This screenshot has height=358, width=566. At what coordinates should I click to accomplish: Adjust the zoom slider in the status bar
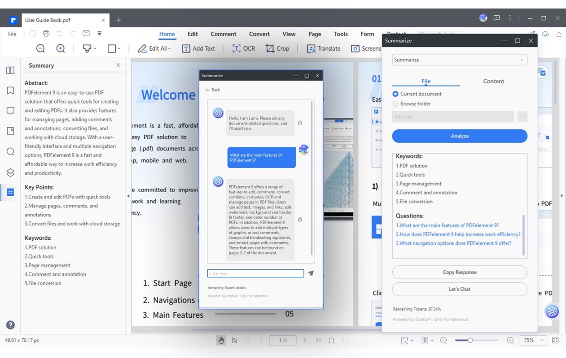(x=470, y=341)
